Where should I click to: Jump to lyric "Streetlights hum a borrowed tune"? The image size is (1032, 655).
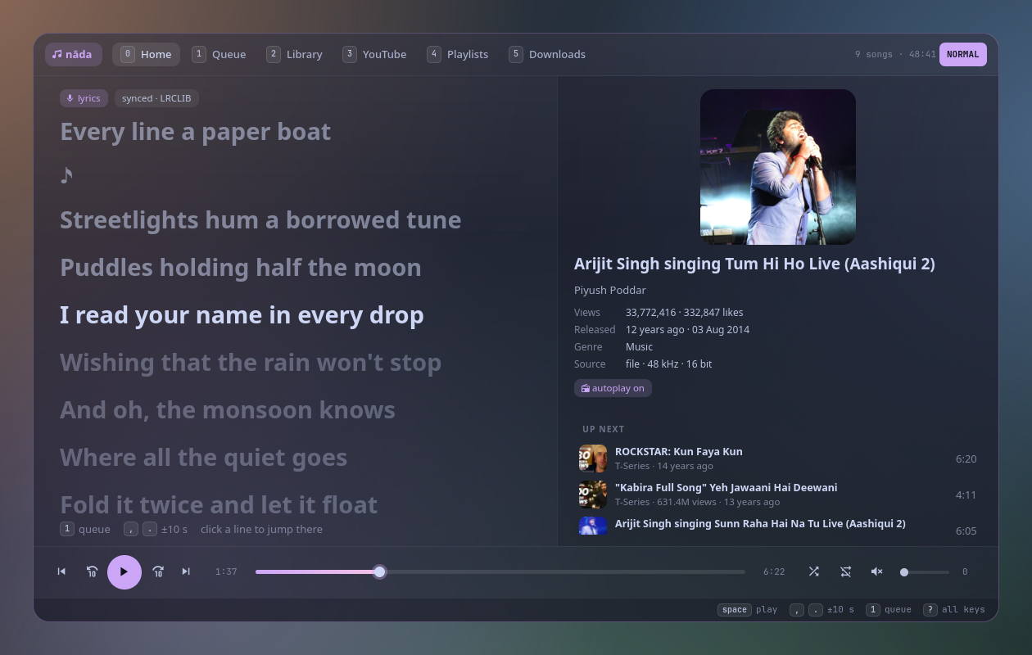pos(260,220)
